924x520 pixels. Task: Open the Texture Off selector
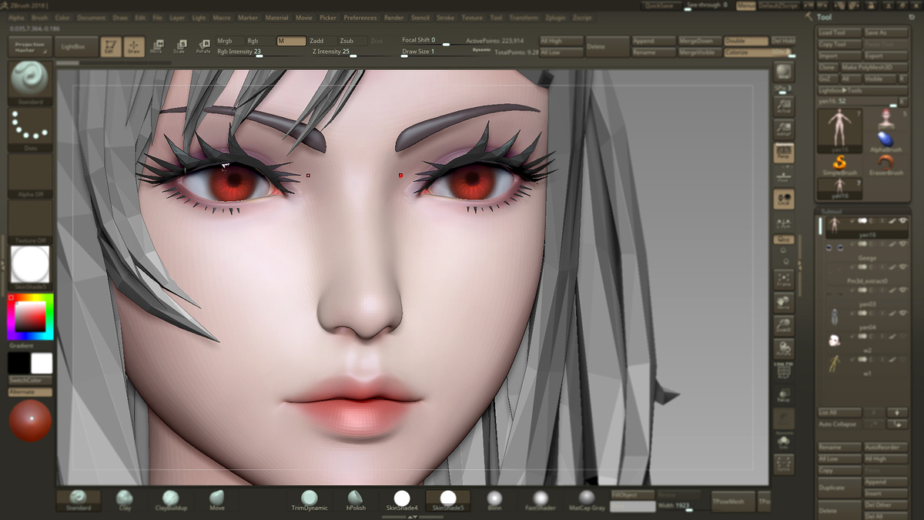pos(30,221)
